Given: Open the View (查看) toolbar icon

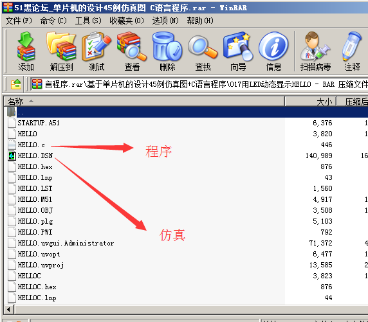Looking at the screenshot, I should (x=132, y=51).
